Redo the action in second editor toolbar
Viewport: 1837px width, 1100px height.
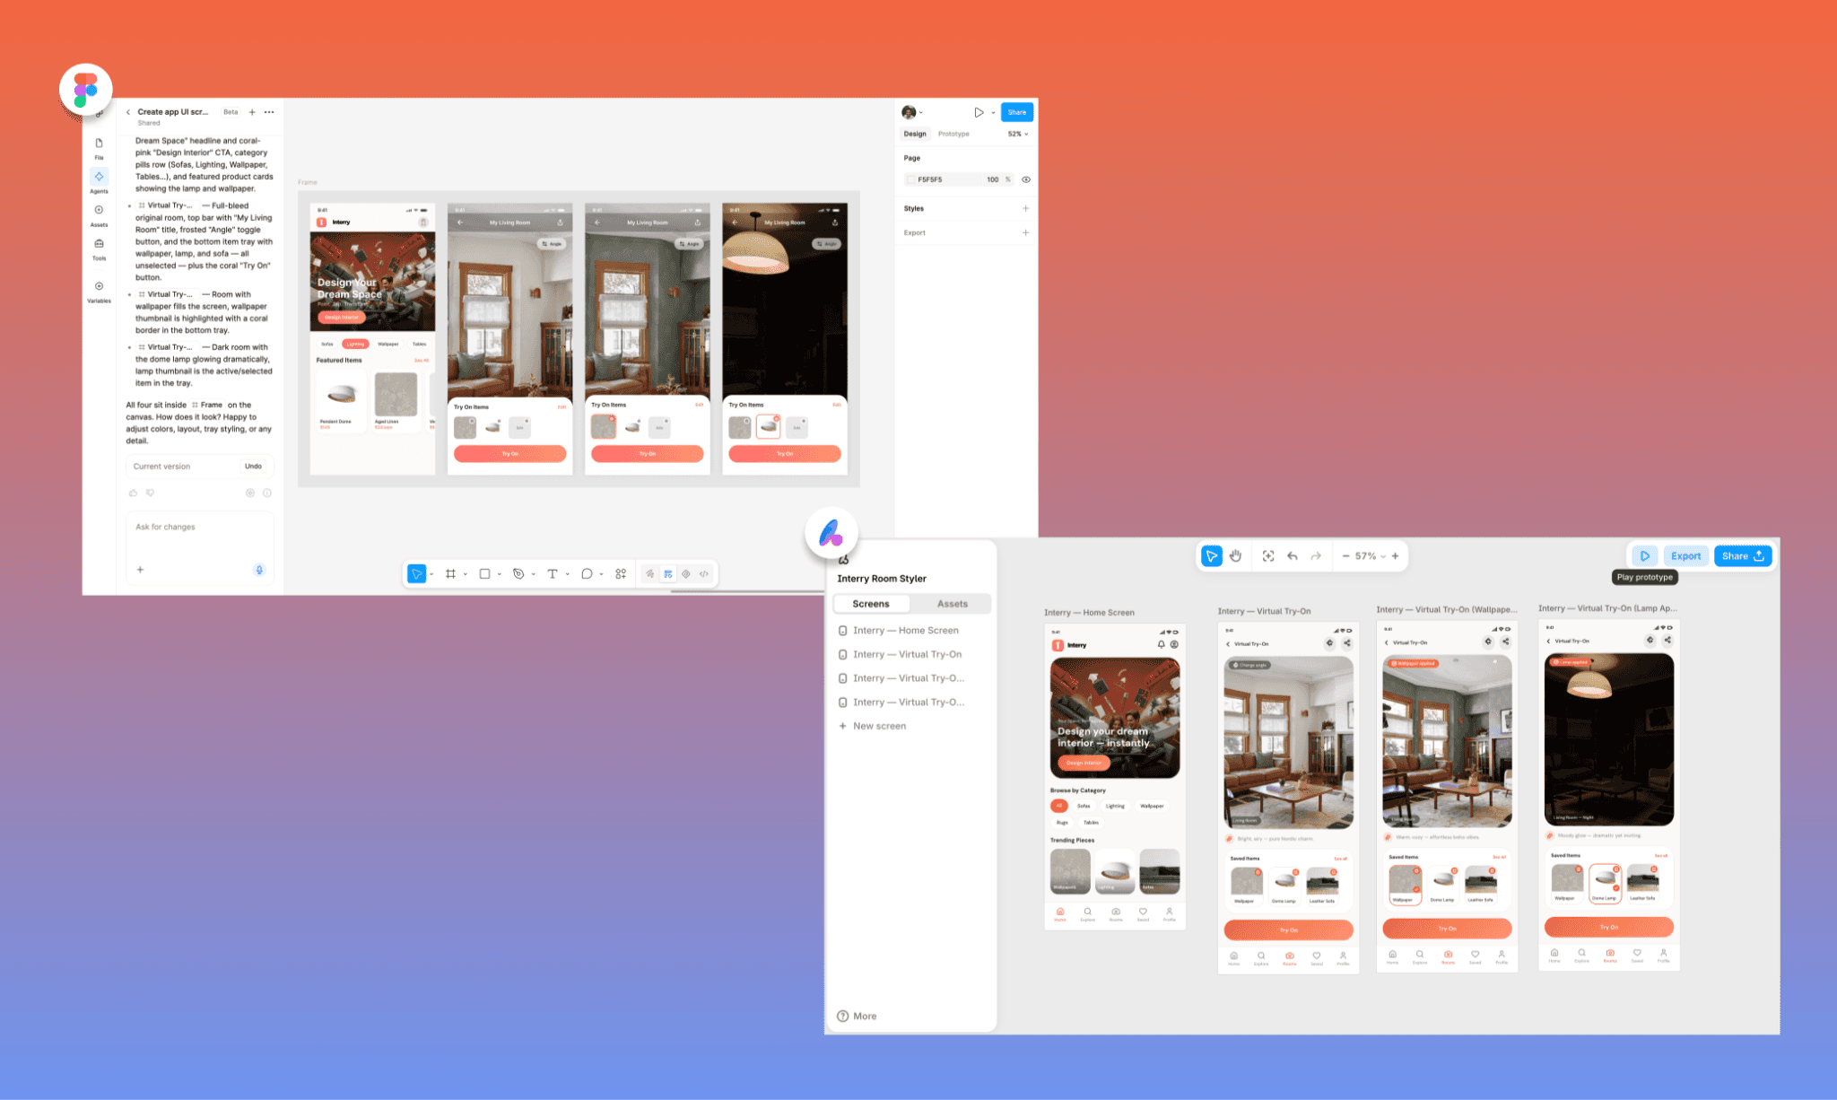coord(1316,556)
